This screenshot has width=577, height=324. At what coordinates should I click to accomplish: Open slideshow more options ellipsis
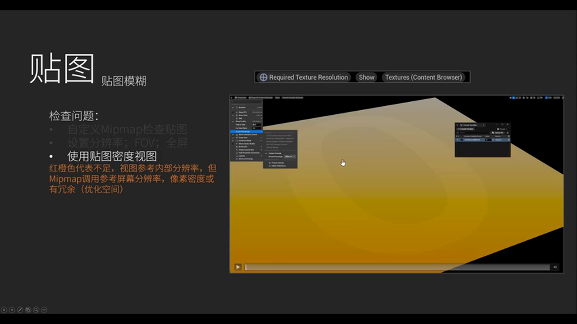44,310
